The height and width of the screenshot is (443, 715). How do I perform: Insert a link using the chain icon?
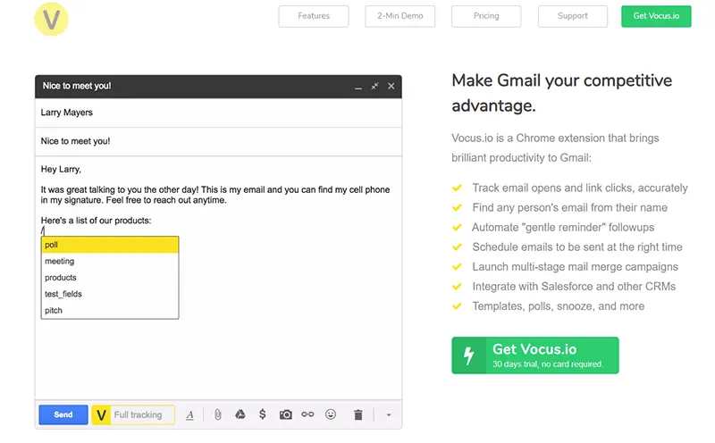(x=307, y=414)
